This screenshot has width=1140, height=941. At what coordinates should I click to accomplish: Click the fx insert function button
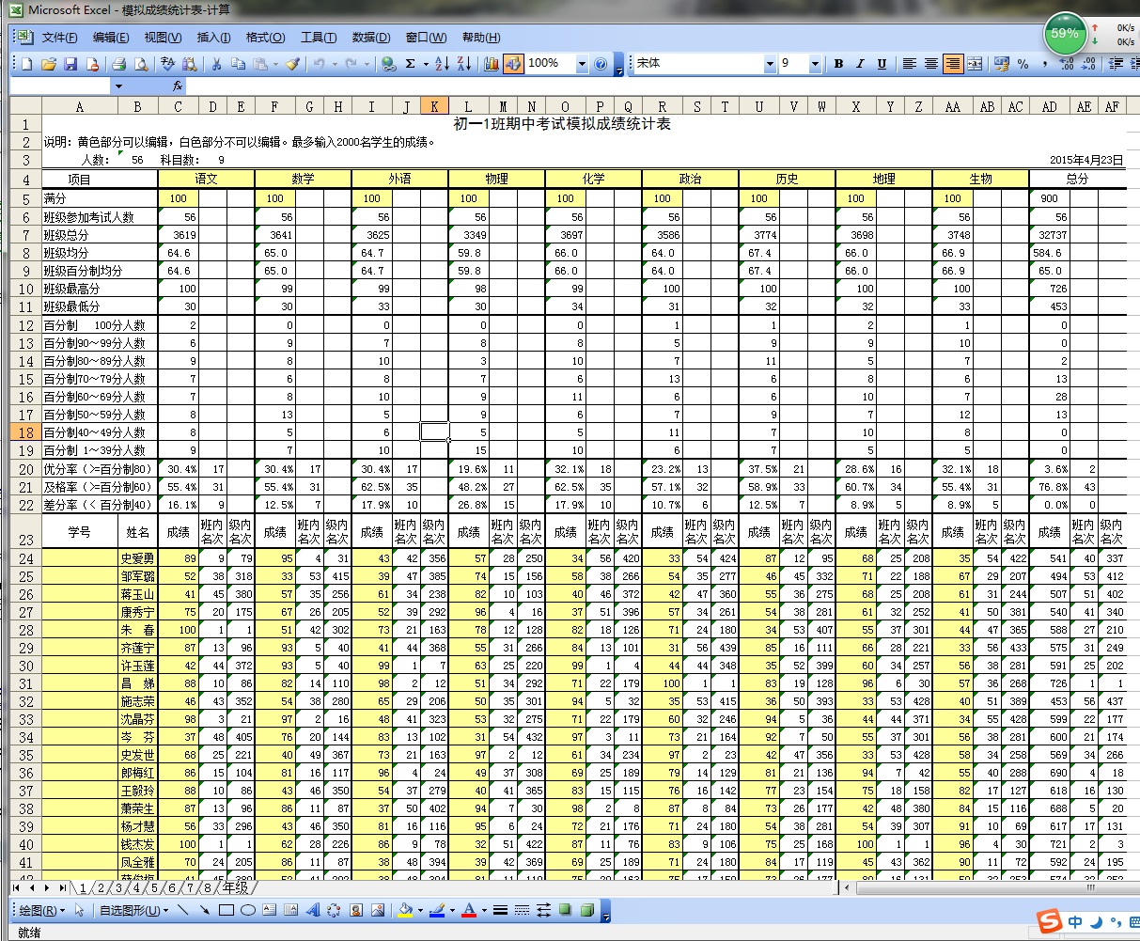[x=176, y=86]
